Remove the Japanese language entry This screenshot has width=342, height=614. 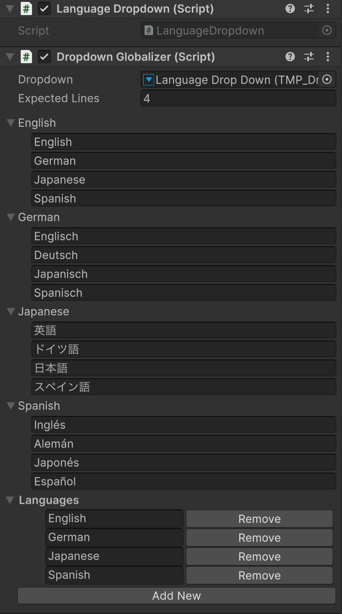pyautogui.click(x=259, y=556)
